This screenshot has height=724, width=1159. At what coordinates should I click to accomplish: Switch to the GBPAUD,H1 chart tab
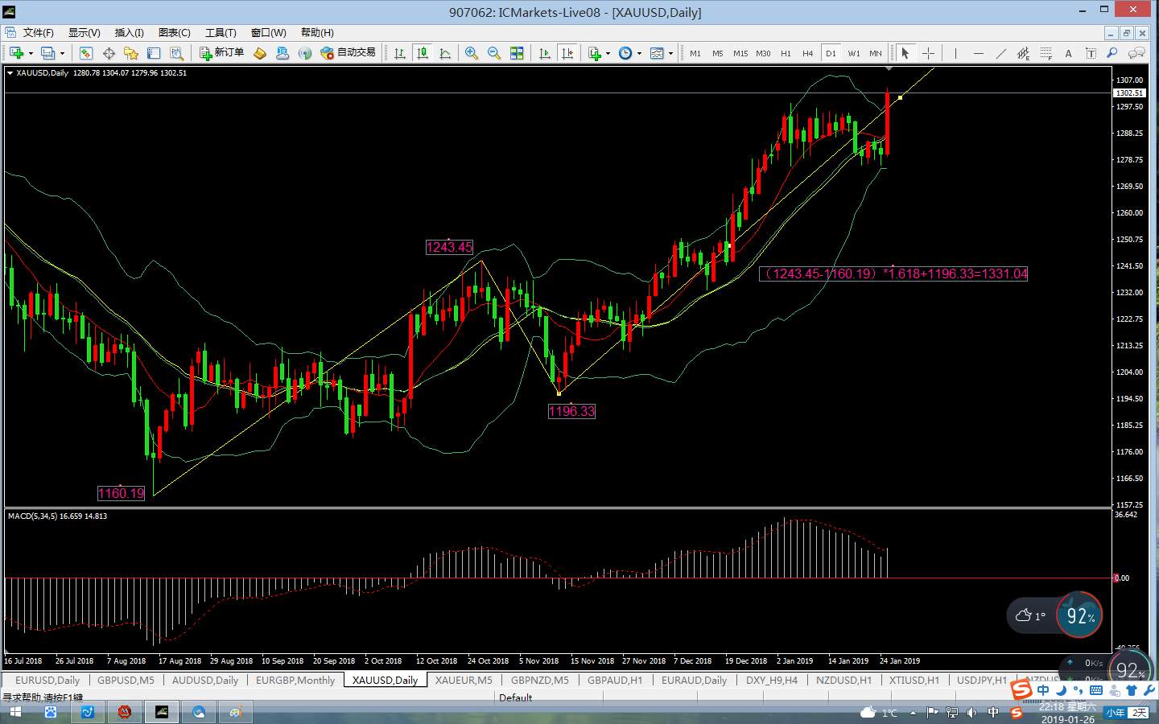point(615,680)
